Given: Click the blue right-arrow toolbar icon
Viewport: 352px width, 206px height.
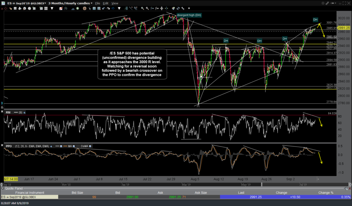Looking at the screenshot, I should tap(113, 8).
